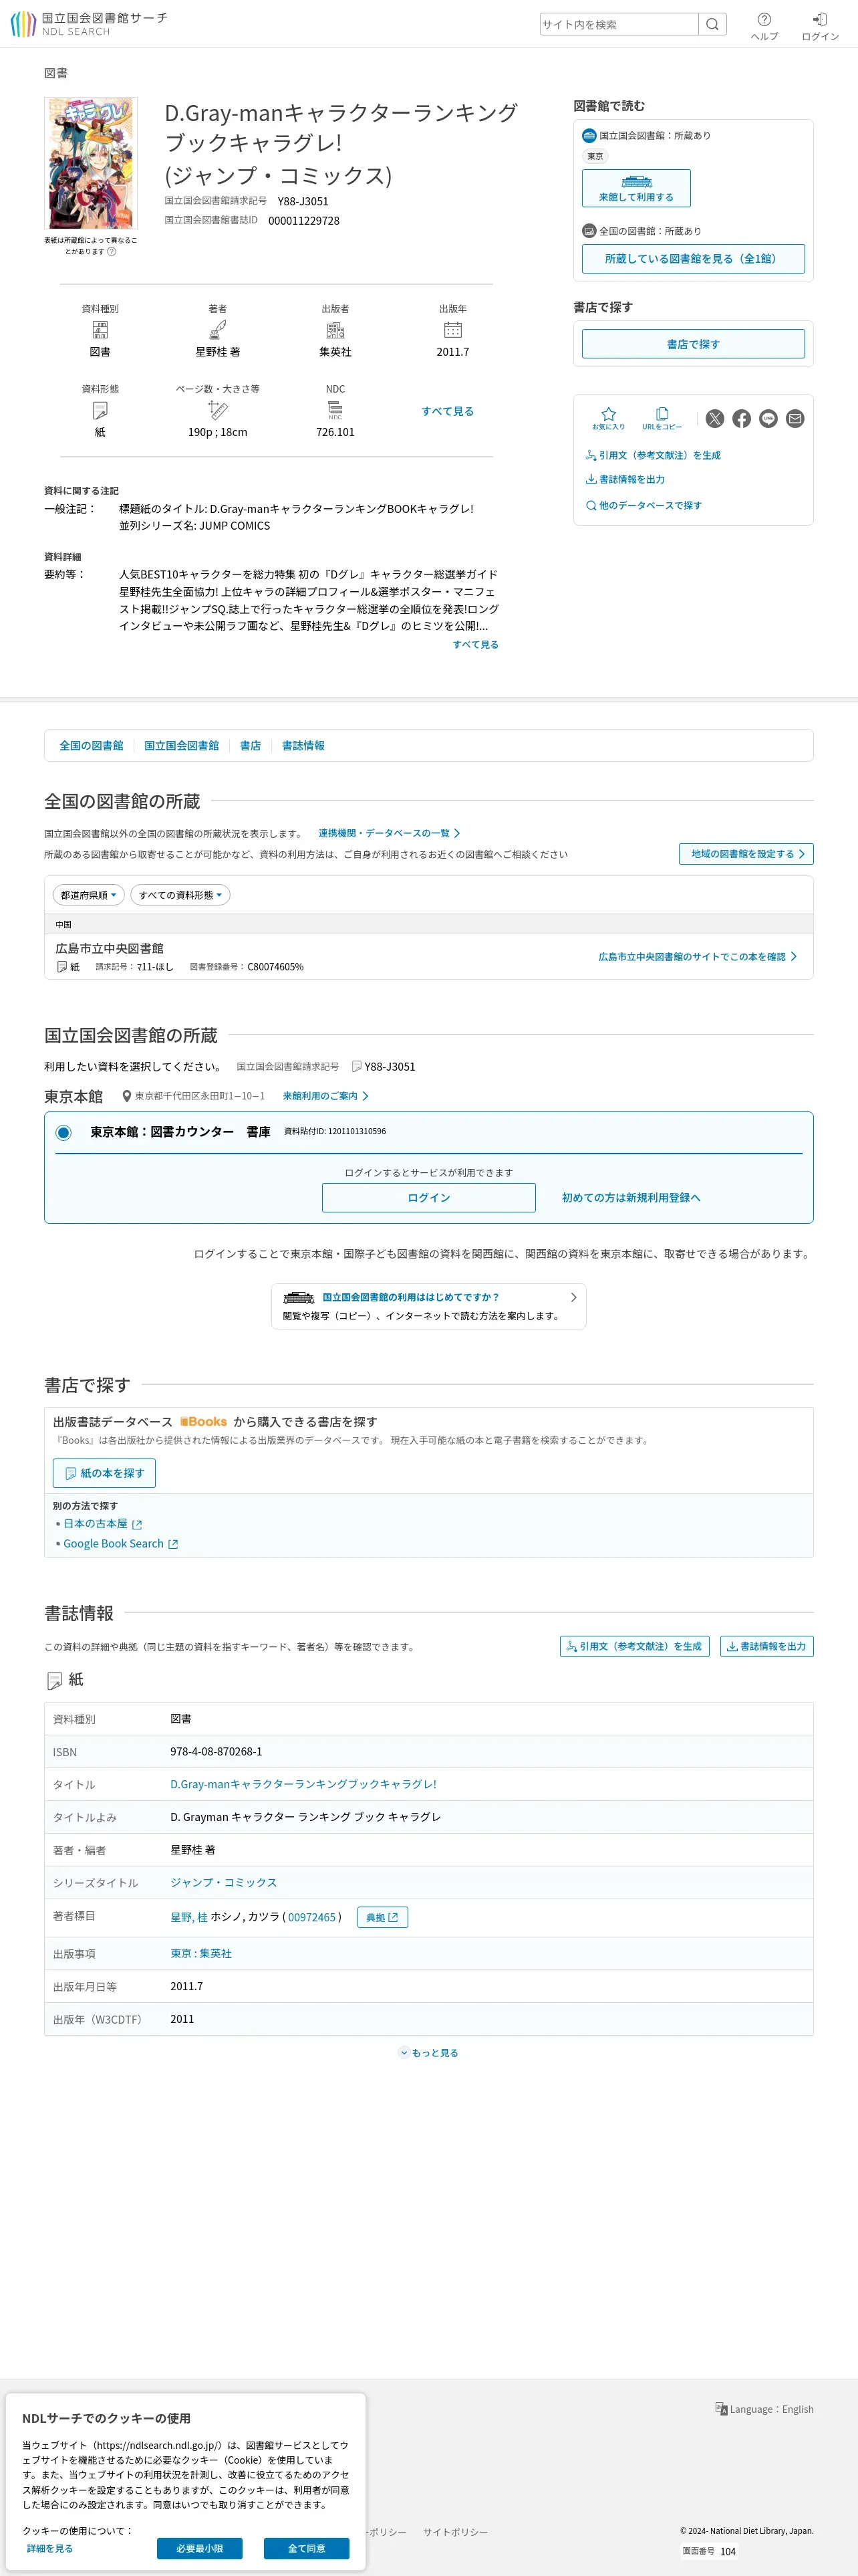
Task: Click the cover note question mark icon
Action: (112, 252)
